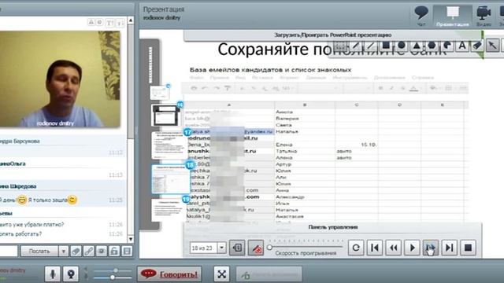This screenshot has width=504, height=283.
Task: Click the eraser icon in chat toolbar
Action: click(x=76, y=252)
